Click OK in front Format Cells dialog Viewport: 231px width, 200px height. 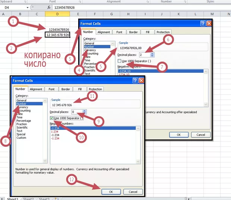tap(111, 192)
